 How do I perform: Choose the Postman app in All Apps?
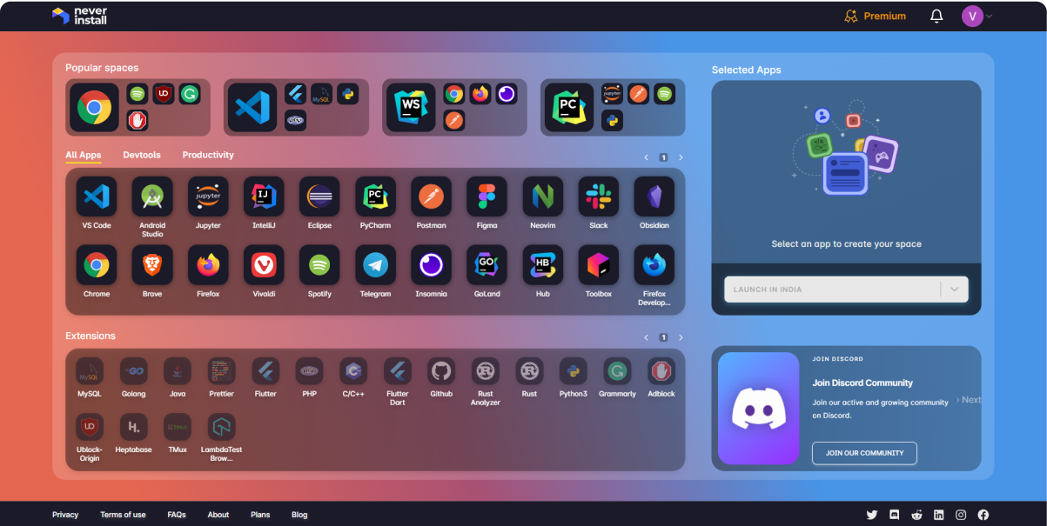point(431,196)
